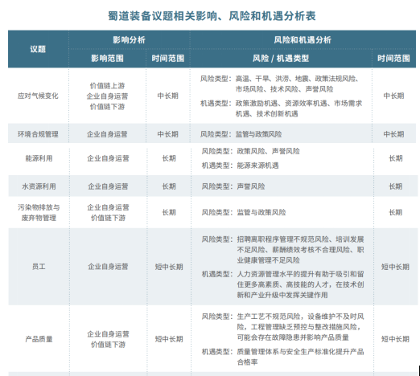
Task: Click the line "市场风险、技术风险、声誉风险"
Action: pos(284,89)
